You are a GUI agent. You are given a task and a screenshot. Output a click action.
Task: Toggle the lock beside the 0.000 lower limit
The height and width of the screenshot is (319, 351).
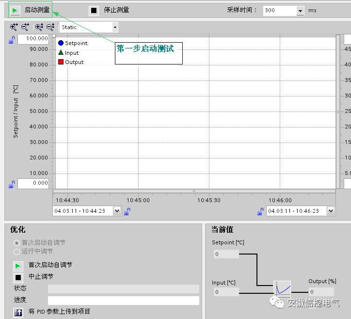point(12,184)
